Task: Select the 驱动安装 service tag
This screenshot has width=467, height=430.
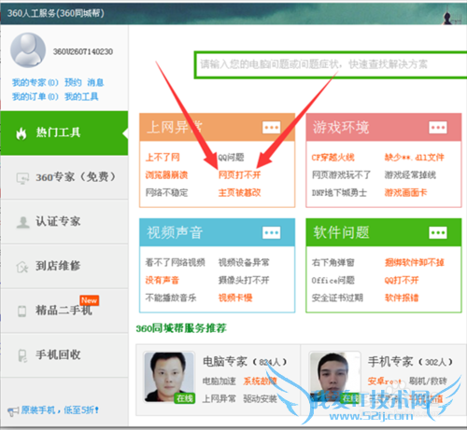Action: point(260,398)
